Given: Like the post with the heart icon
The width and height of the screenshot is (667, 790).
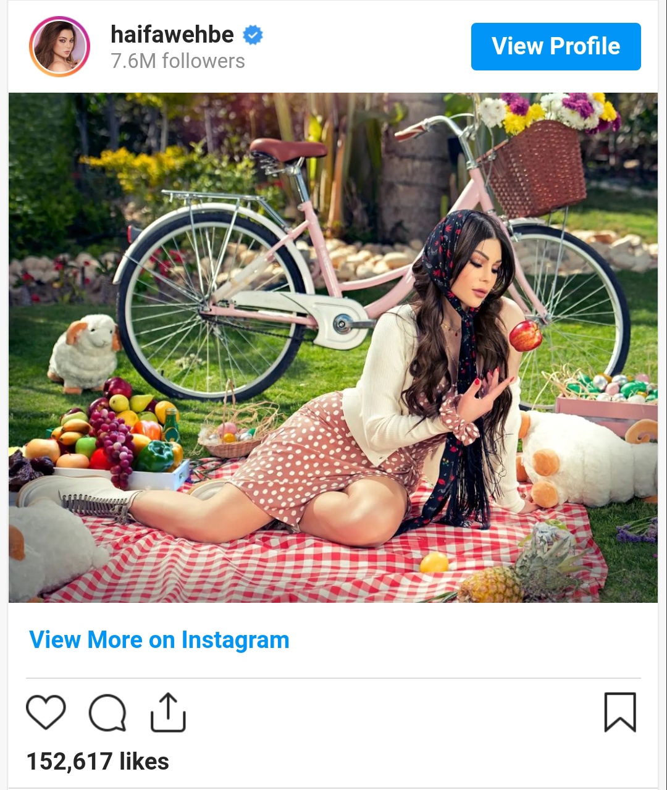Looking at the screenshot, I should [x=46, y=712].
